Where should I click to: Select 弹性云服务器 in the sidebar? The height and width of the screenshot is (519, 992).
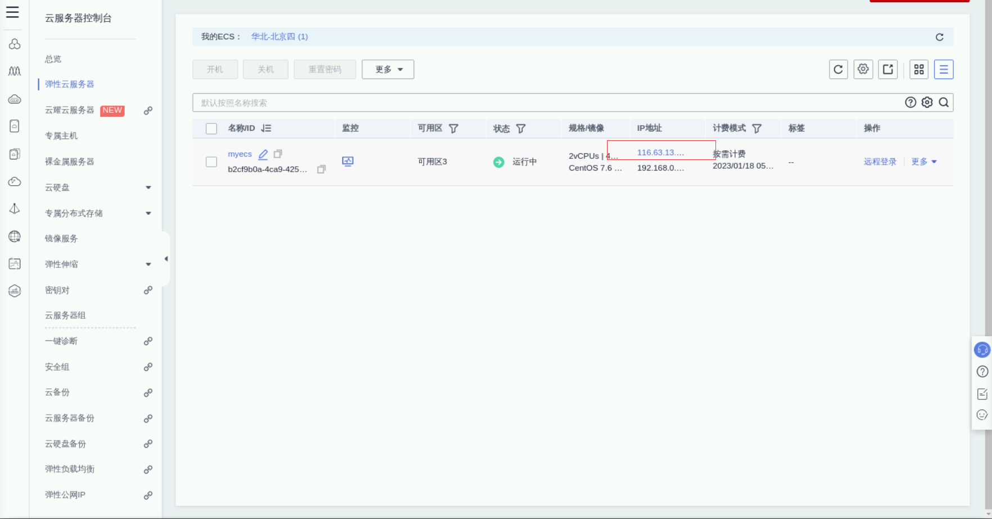(x=70, y=84)
